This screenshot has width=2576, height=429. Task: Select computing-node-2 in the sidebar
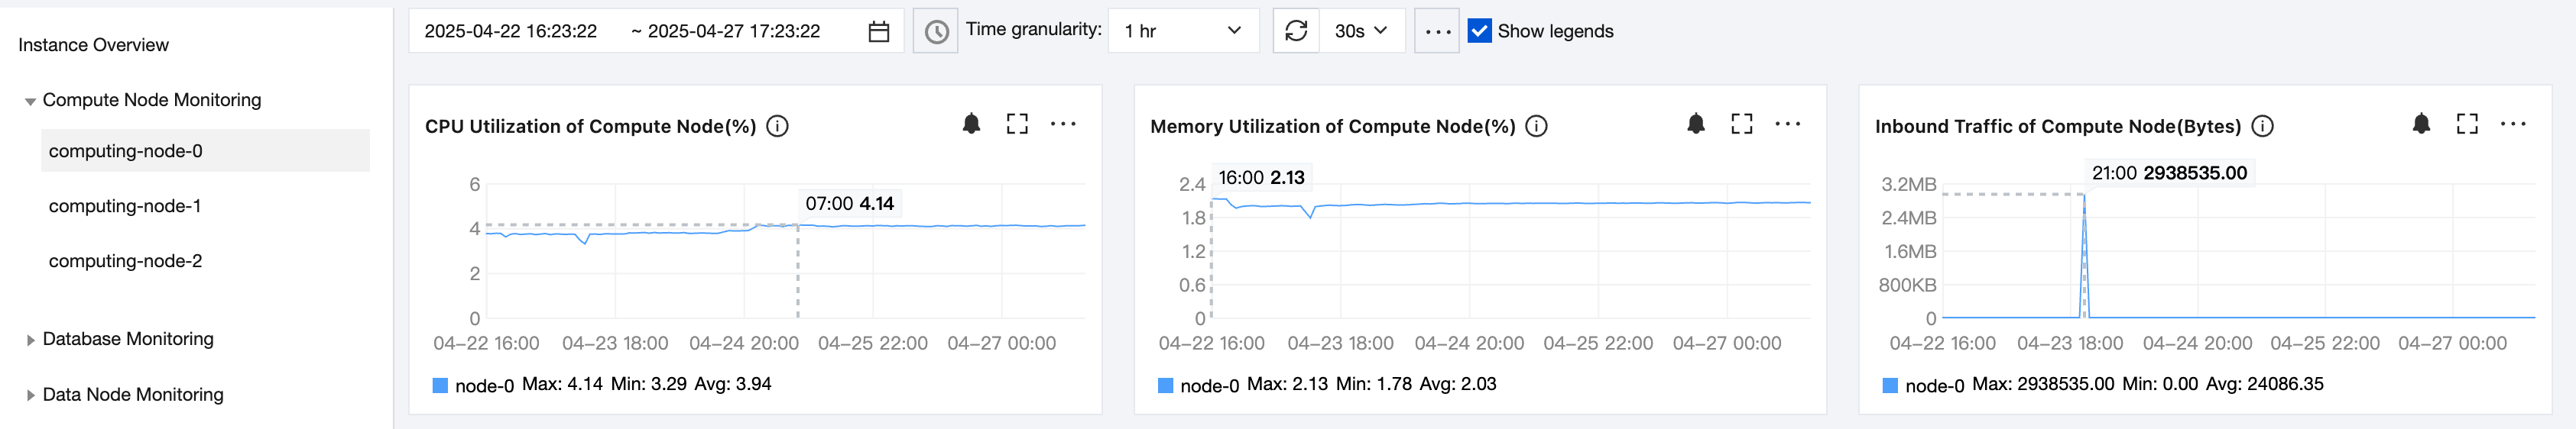[x=125, y=261]
